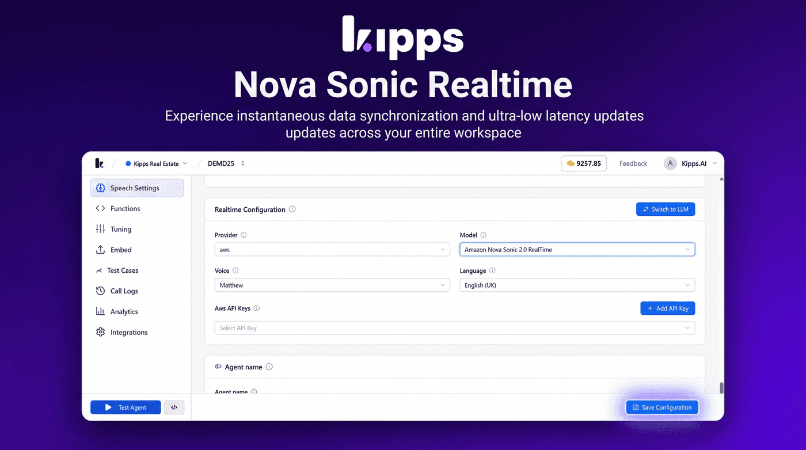The width and height of the screenshot is (806, 450).
Task: Open the DEMD25 agent selector
Action: point(226,163)
